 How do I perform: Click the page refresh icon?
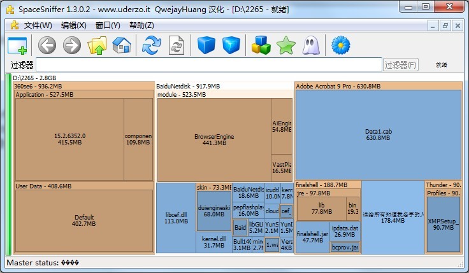[176, 45]
